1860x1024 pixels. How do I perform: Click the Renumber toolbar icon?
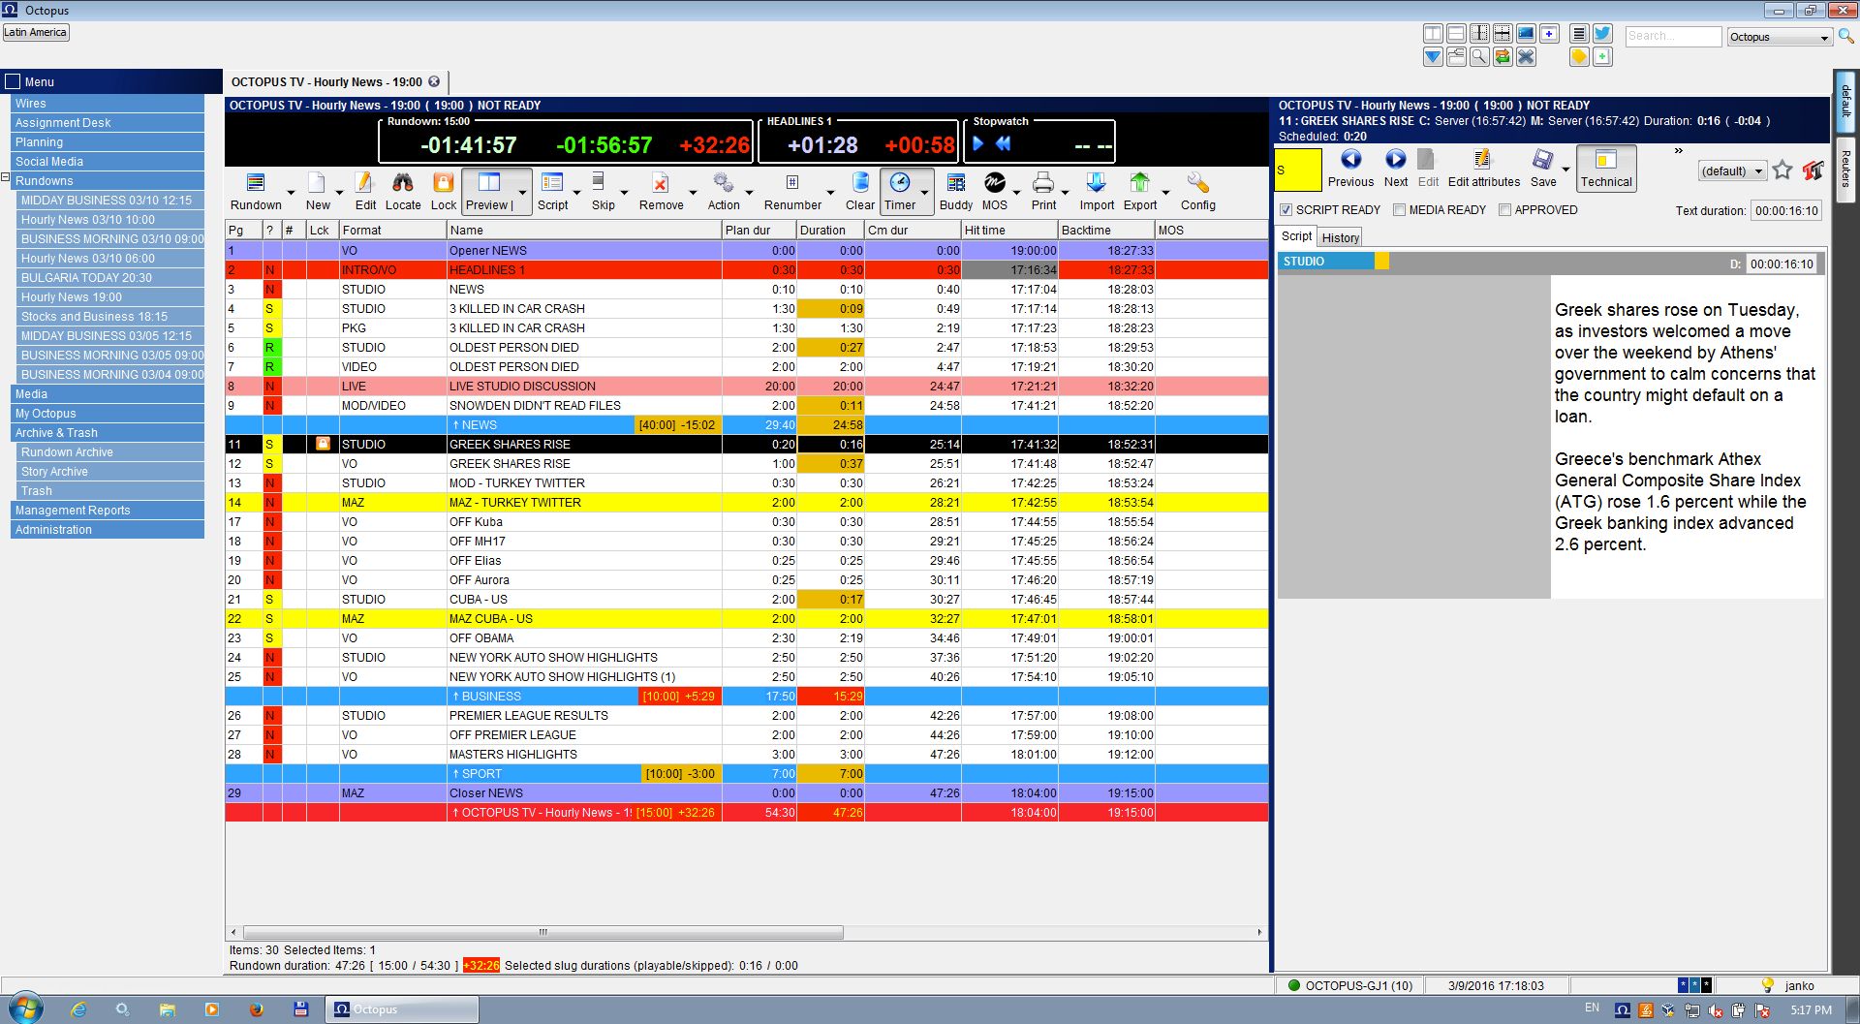791,183
